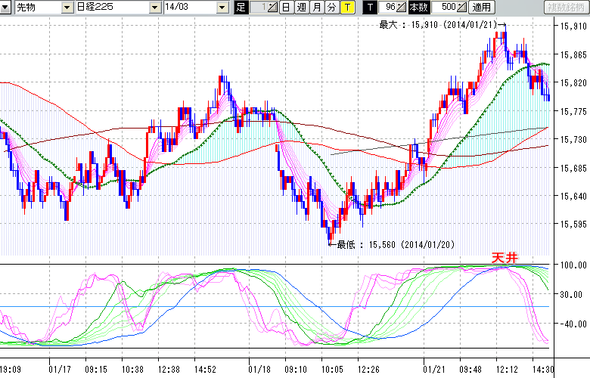590x378 pixels.
Task: Select the 分 minute chart button
Action: click(x=331, y=8)
